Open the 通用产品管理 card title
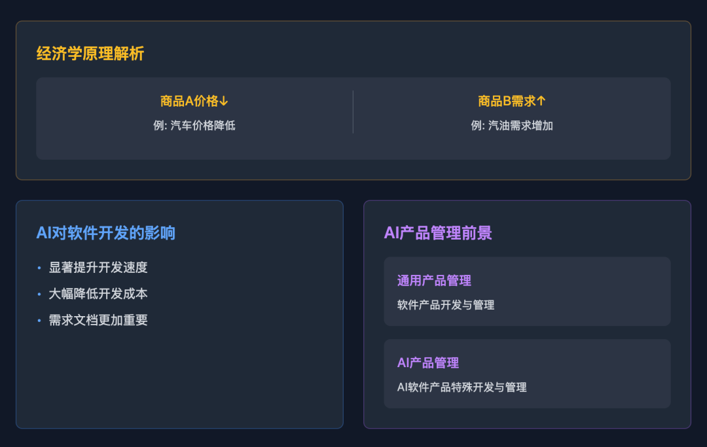Screen dimensions: 707x447 pos(434,281)
